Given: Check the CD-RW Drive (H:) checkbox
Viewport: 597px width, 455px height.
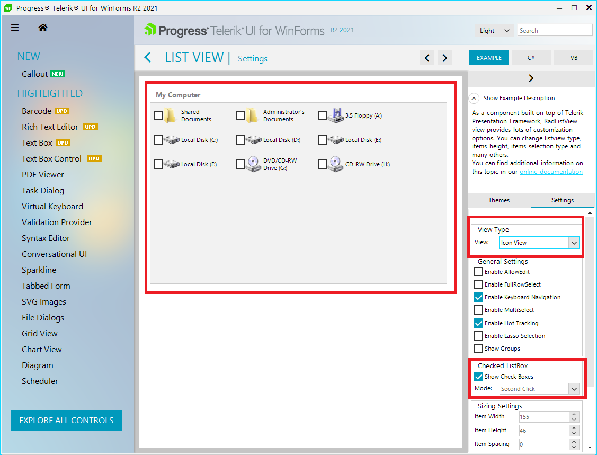Looking at the screenshot, I should pyautogui.click(x=323, y=164).
